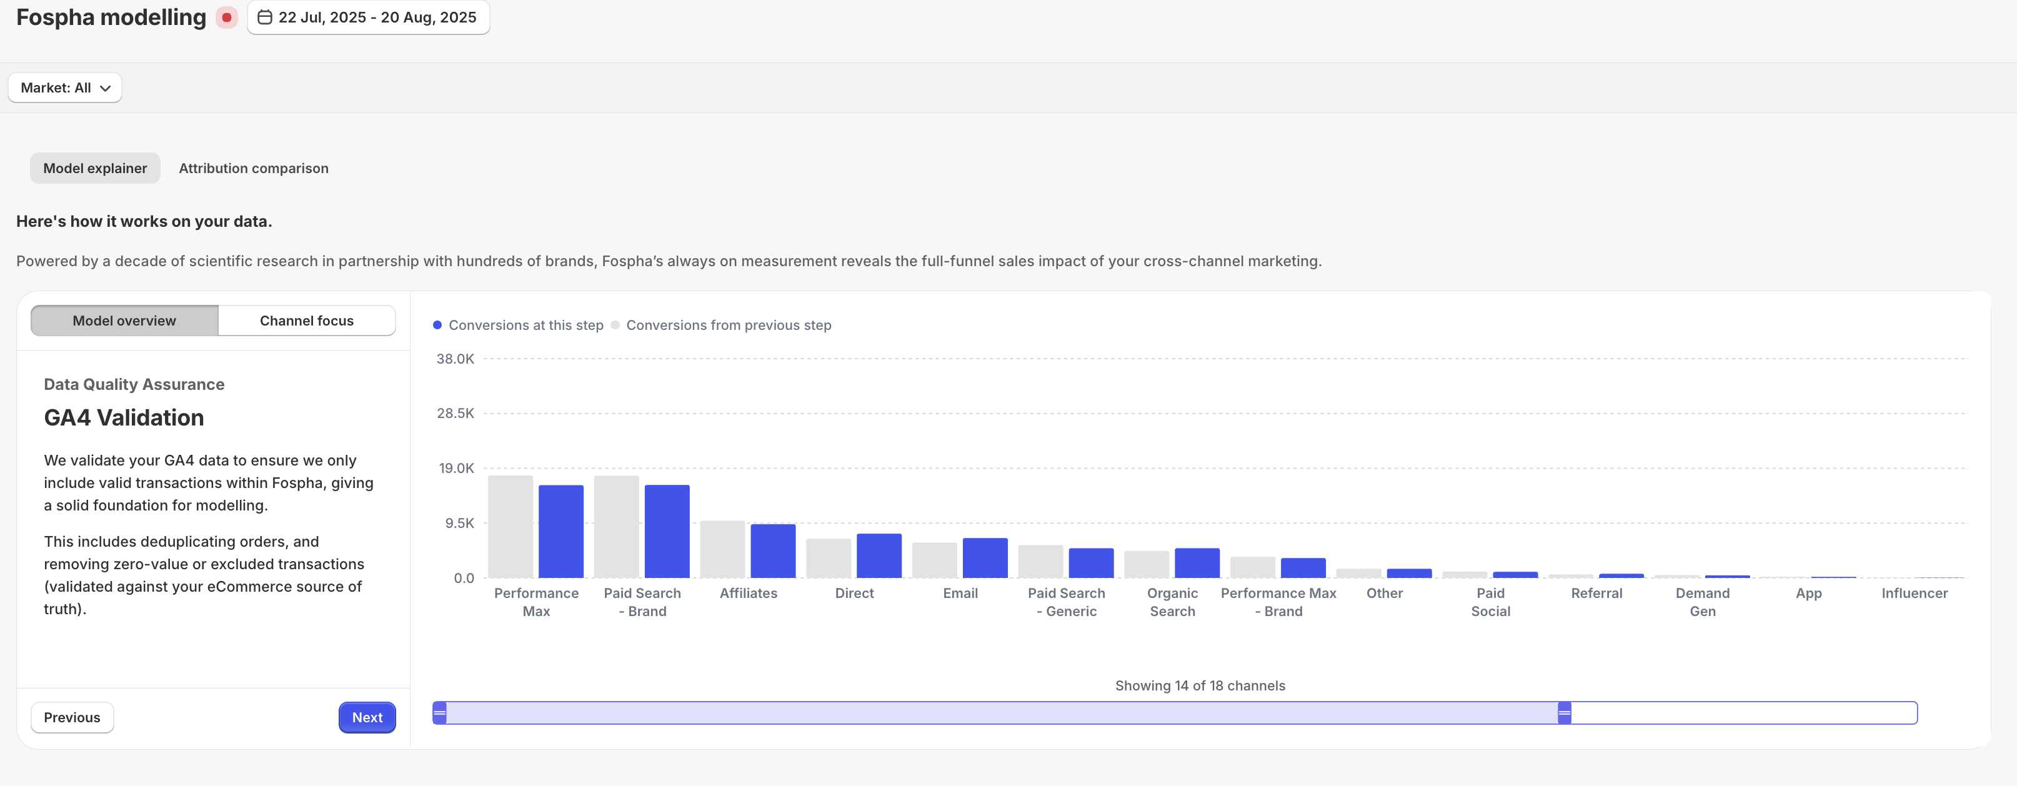Click the red recording status dot icon

point(226,17)
